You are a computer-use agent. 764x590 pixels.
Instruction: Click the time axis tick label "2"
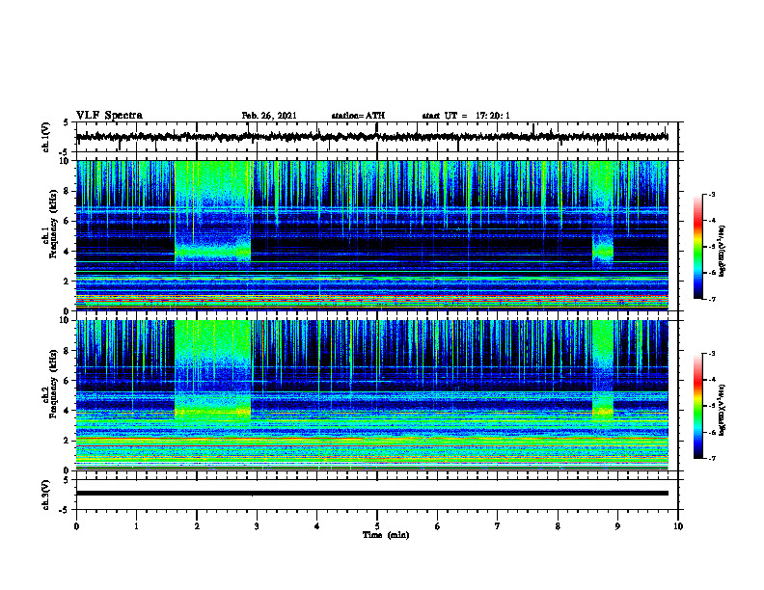tap(197, 526)
